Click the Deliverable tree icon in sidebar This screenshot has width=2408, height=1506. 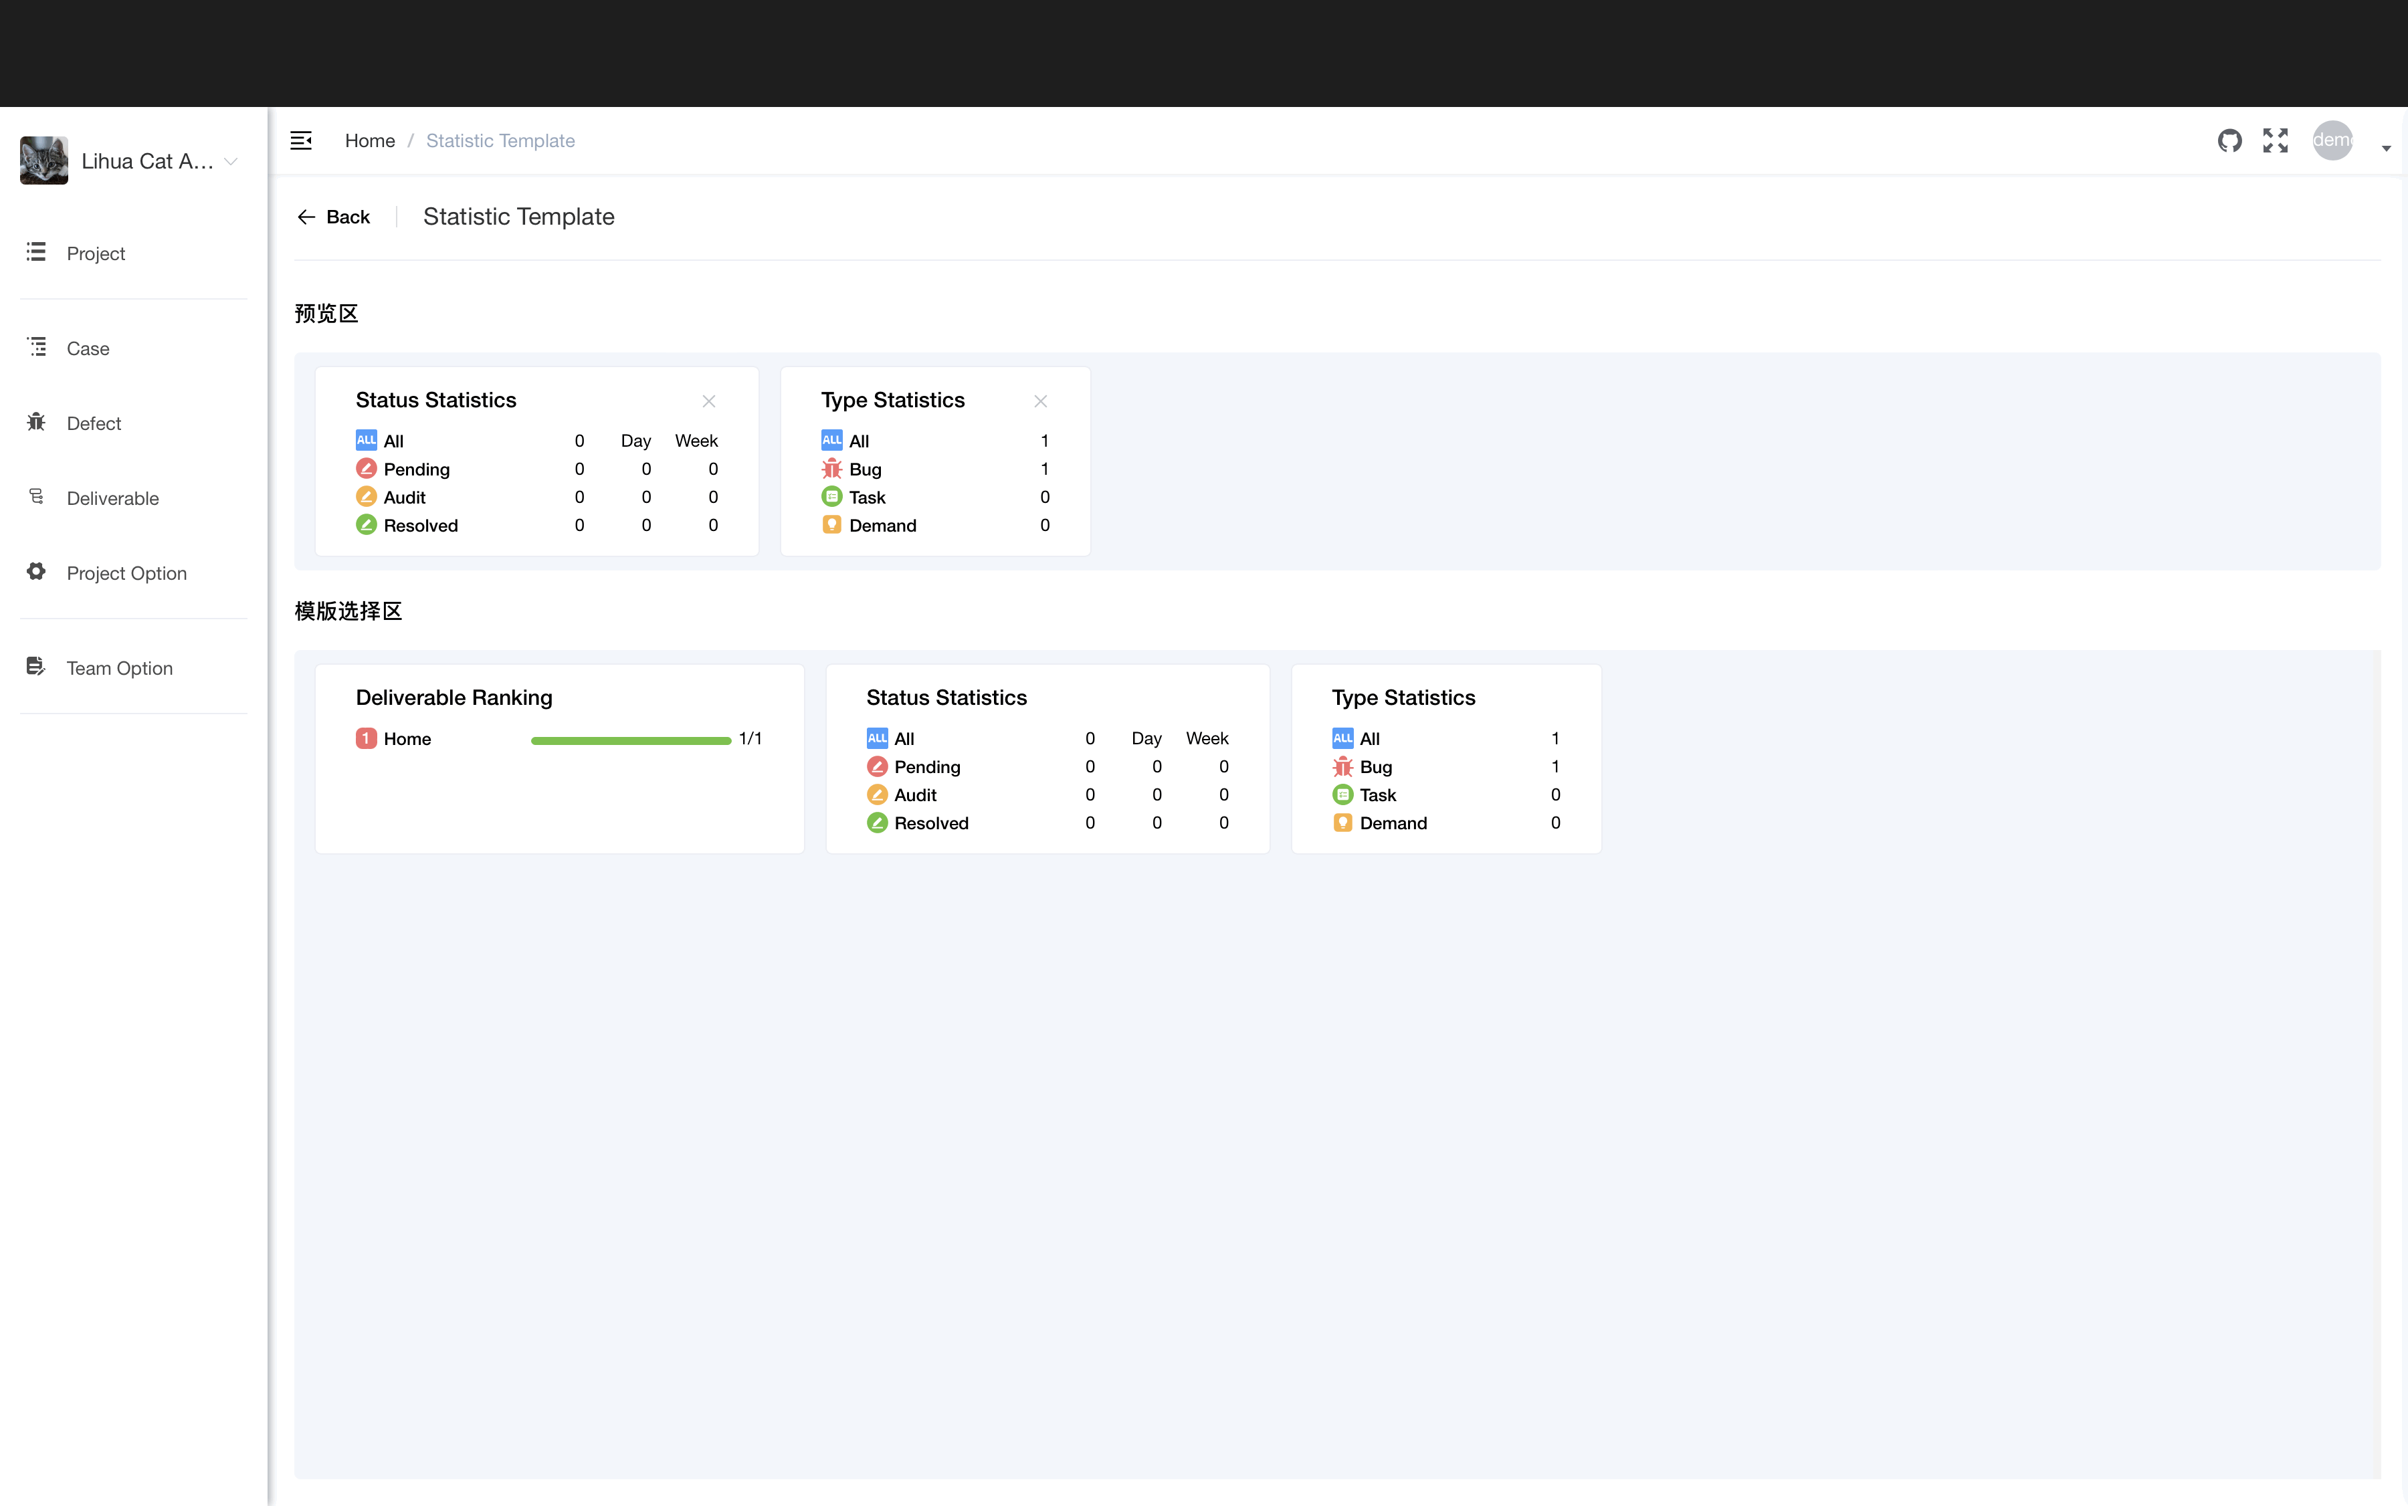36,495
